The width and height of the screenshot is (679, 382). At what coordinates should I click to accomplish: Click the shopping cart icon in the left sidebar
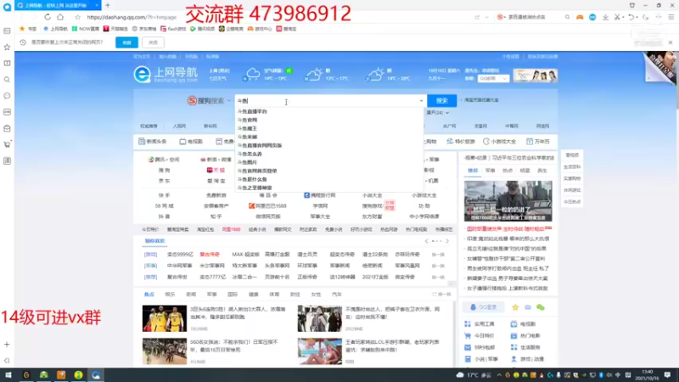pos(7,144)
